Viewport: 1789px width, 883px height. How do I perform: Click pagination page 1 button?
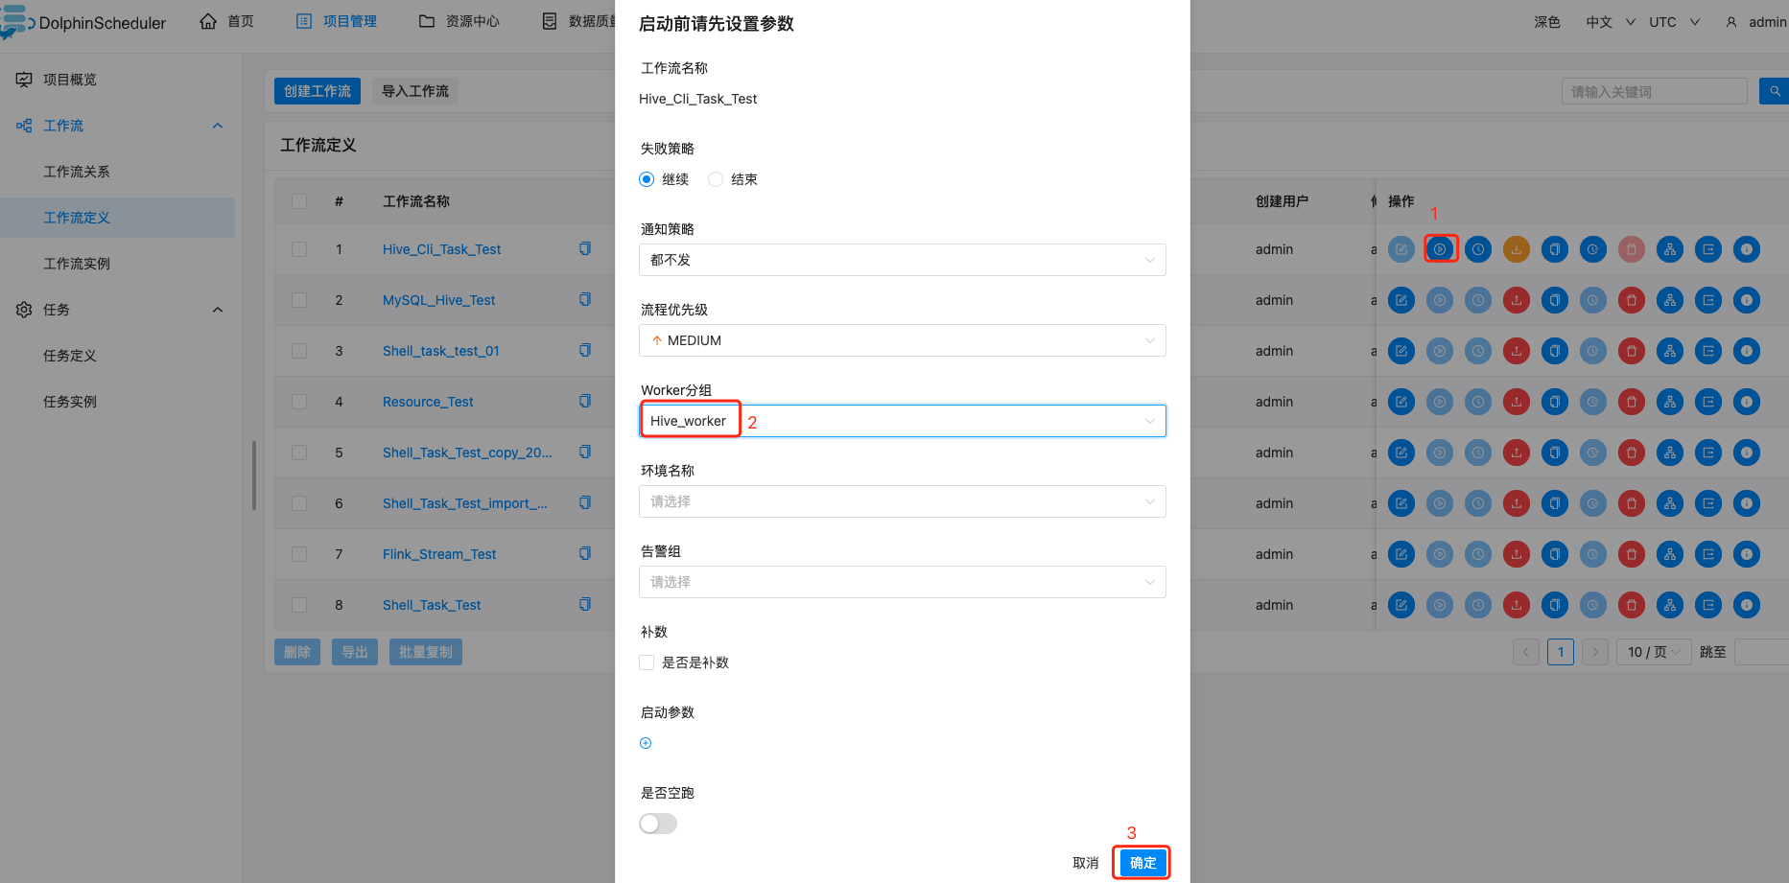click(x=1561, y=652)
